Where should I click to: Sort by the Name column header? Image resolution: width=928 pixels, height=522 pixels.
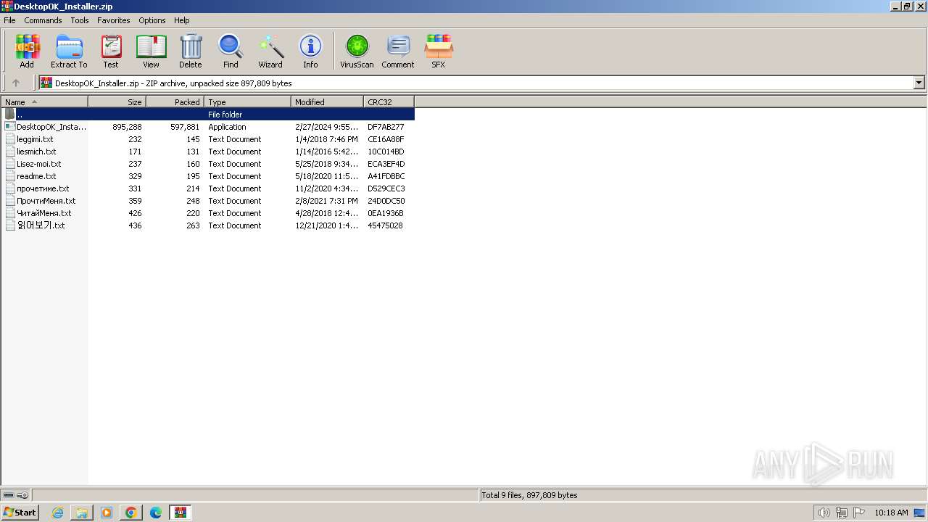(44, 102)
